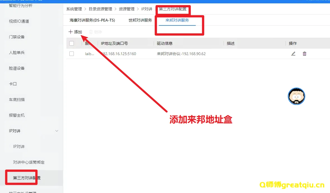Open 第三方对讲配置 in sidebar
This screenshot has width=330, height=193.
pos(27,178)
